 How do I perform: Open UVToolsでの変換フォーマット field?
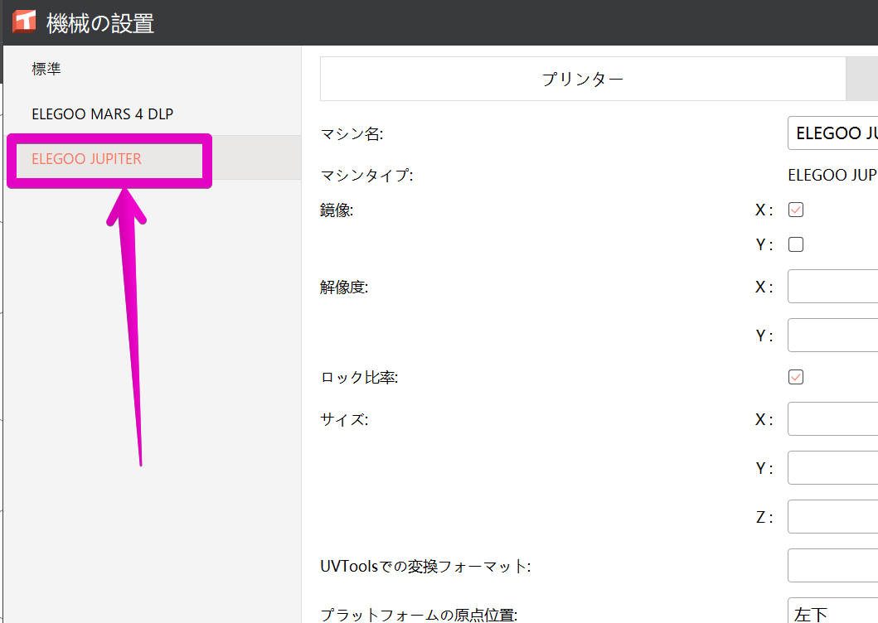tap(832, 565)
